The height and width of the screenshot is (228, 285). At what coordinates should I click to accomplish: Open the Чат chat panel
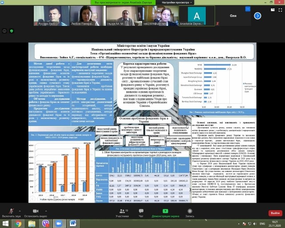141,213
